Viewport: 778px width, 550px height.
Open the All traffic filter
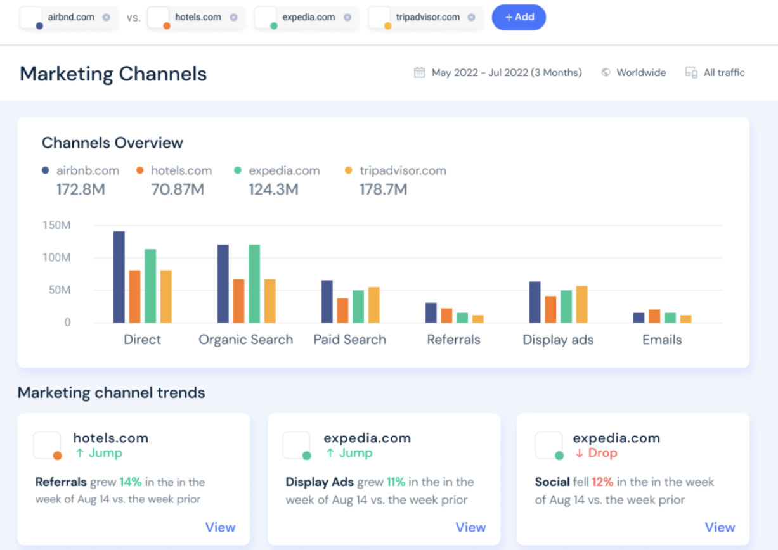coord(724,72)
